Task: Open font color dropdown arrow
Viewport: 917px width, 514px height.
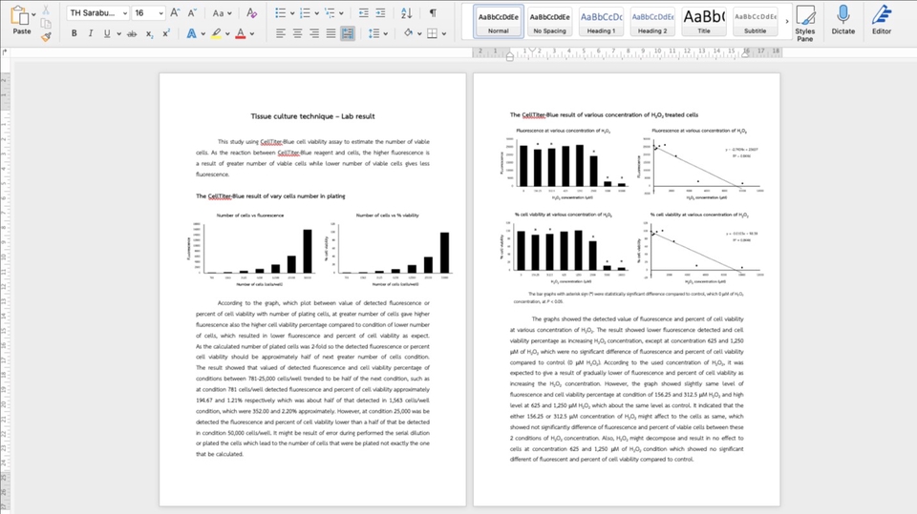Action: 252,34
